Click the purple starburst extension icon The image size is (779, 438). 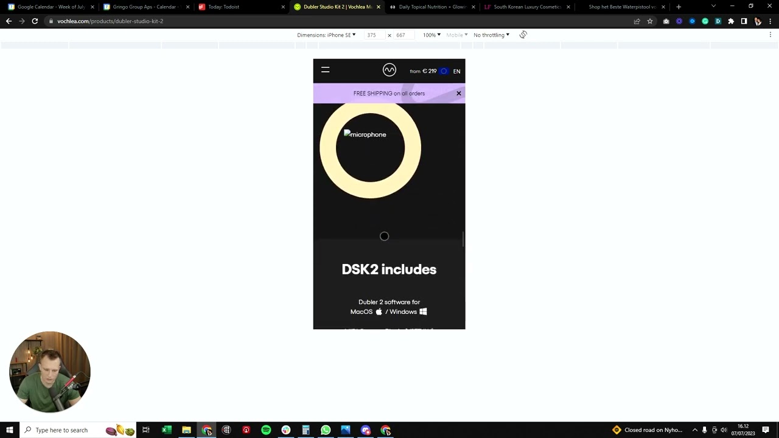(679, 21)
